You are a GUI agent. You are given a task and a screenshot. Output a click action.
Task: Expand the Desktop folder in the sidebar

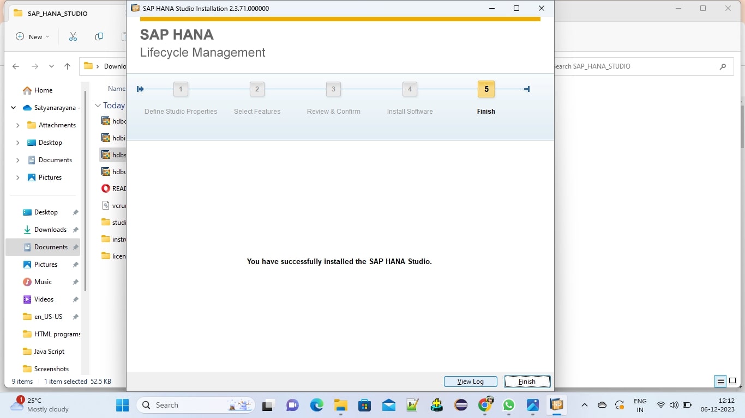coord(18,142)
